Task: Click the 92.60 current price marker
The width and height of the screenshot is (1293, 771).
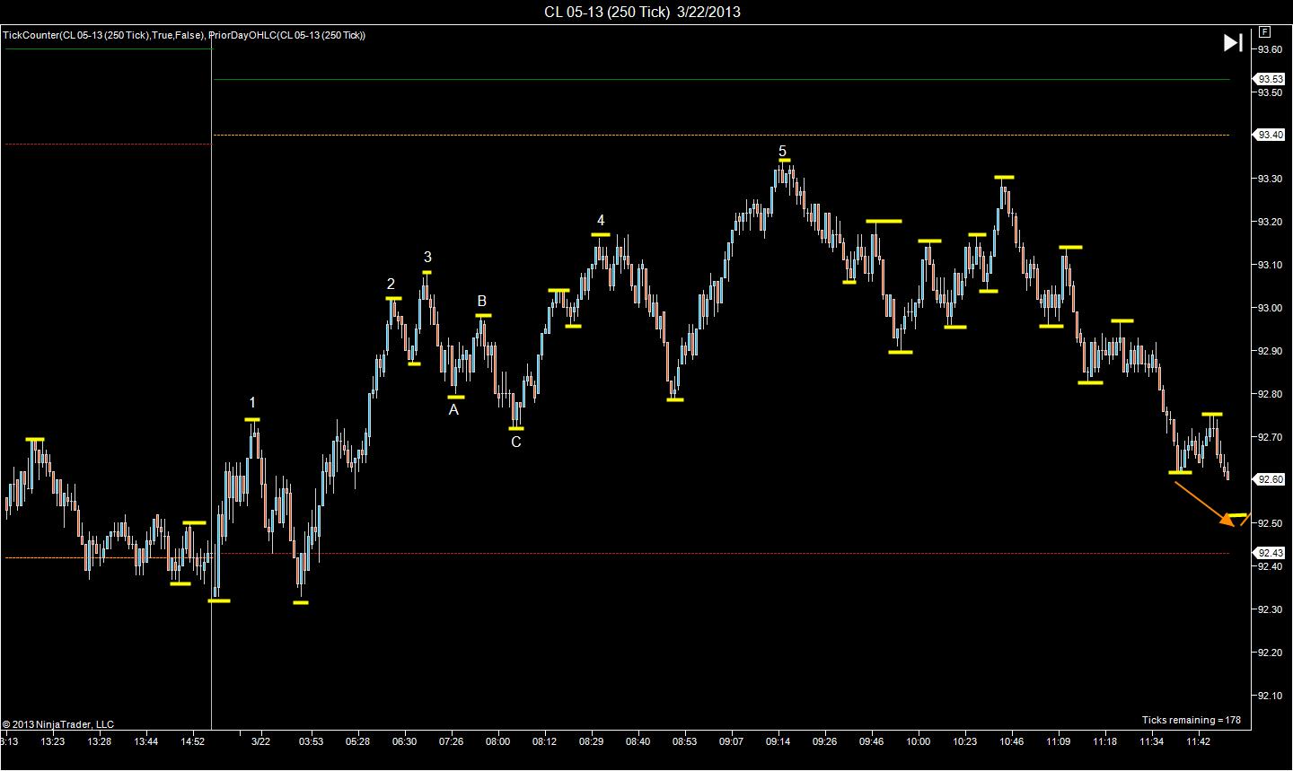Action: click(1270, 479)
